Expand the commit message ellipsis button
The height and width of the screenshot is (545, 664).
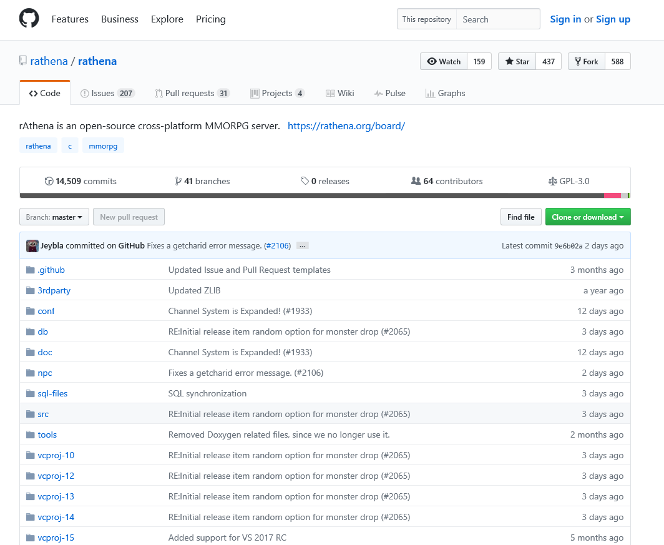click(x=302, y=245)
